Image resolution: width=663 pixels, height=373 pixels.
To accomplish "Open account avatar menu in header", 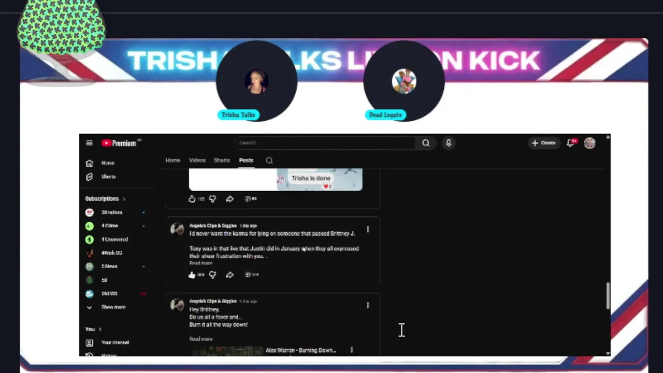I will (589, 143).
